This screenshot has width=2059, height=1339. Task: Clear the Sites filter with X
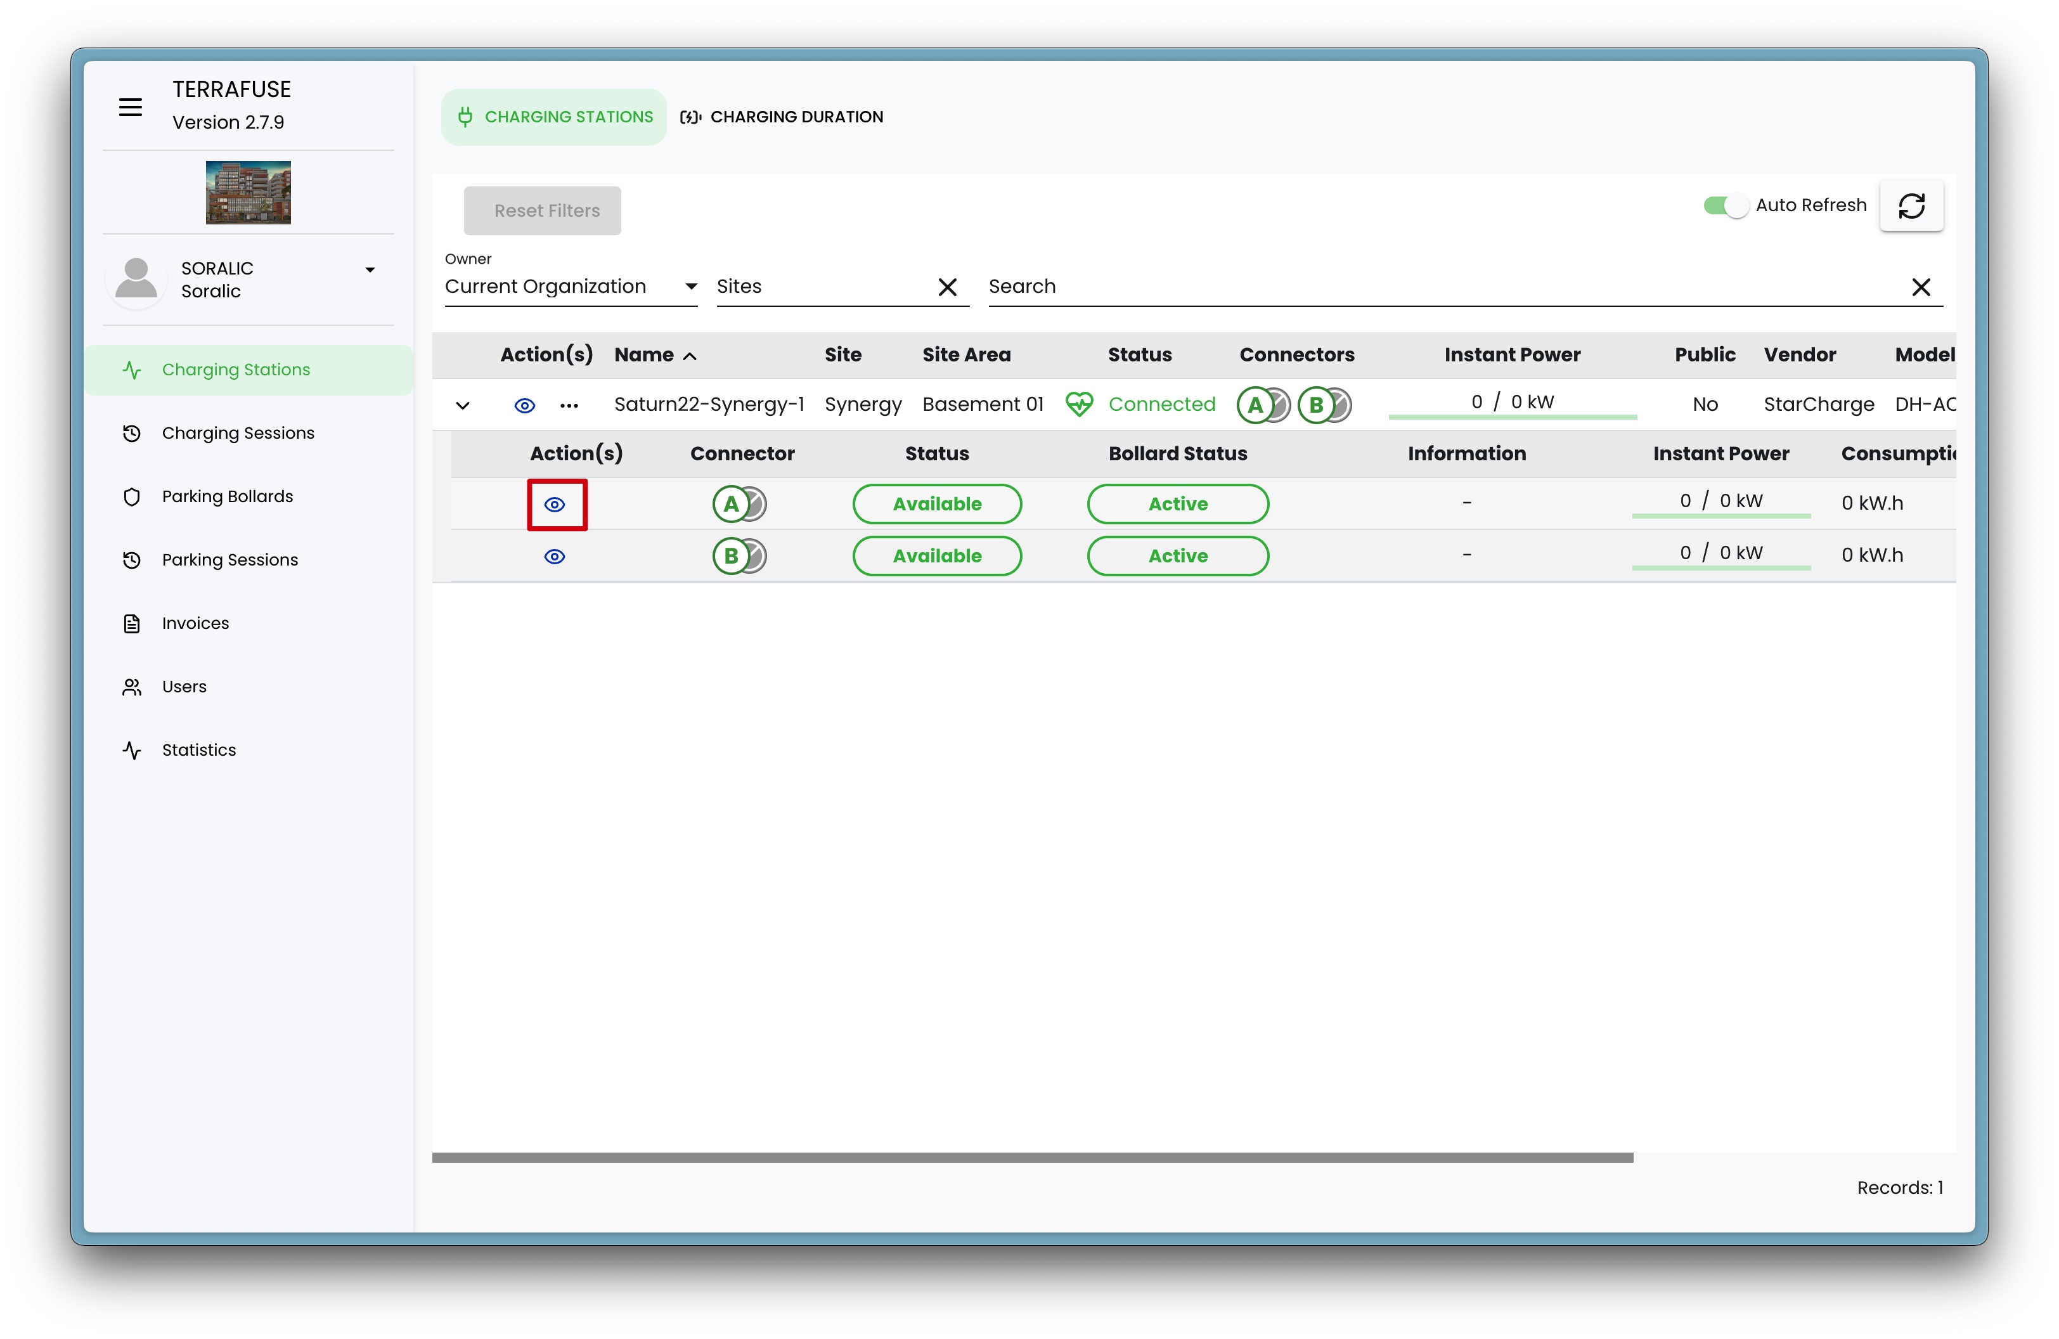947,287
